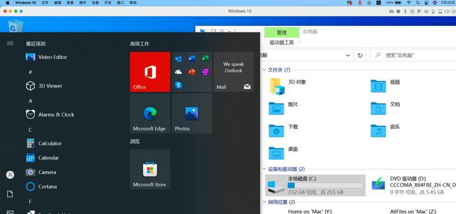Open Word icon in Office tile group
This screenshot has height=214, width=456.
[x=192, y=59]
